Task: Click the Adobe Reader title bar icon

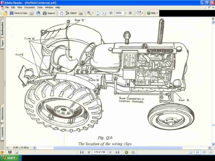Action: coord(2,3)
